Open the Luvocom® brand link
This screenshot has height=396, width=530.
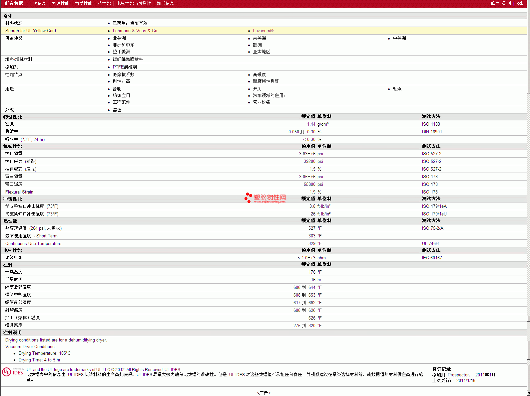pos(263,31)
